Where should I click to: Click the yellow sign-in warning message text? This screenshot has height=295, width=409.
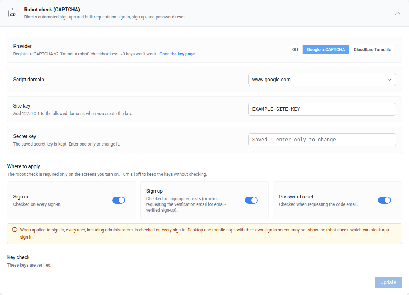(x=204, y=234)
